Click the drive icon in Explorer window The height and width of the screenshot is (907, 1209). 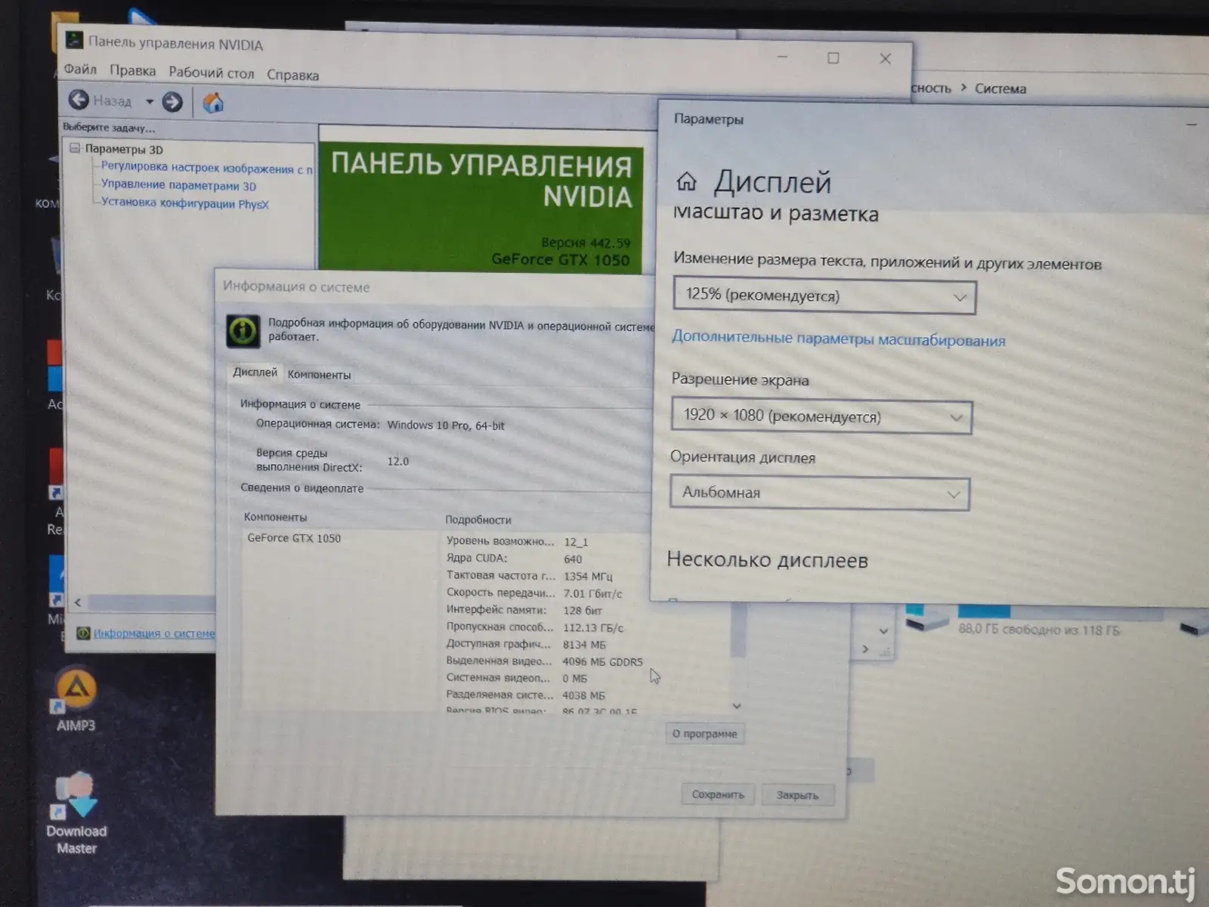point(927,619)
